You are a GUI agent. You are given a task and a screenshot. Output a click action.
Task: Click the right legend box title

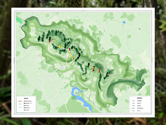tap(140, 98)
